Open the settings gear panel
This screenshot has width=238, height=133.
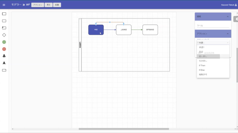pyautogui.click(x=236, y=19)
